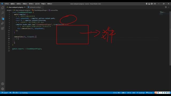Screen dimensions: 171x96
Task: Click the const fs = compiler.outputFileSystem line
Action: [31, 21]
